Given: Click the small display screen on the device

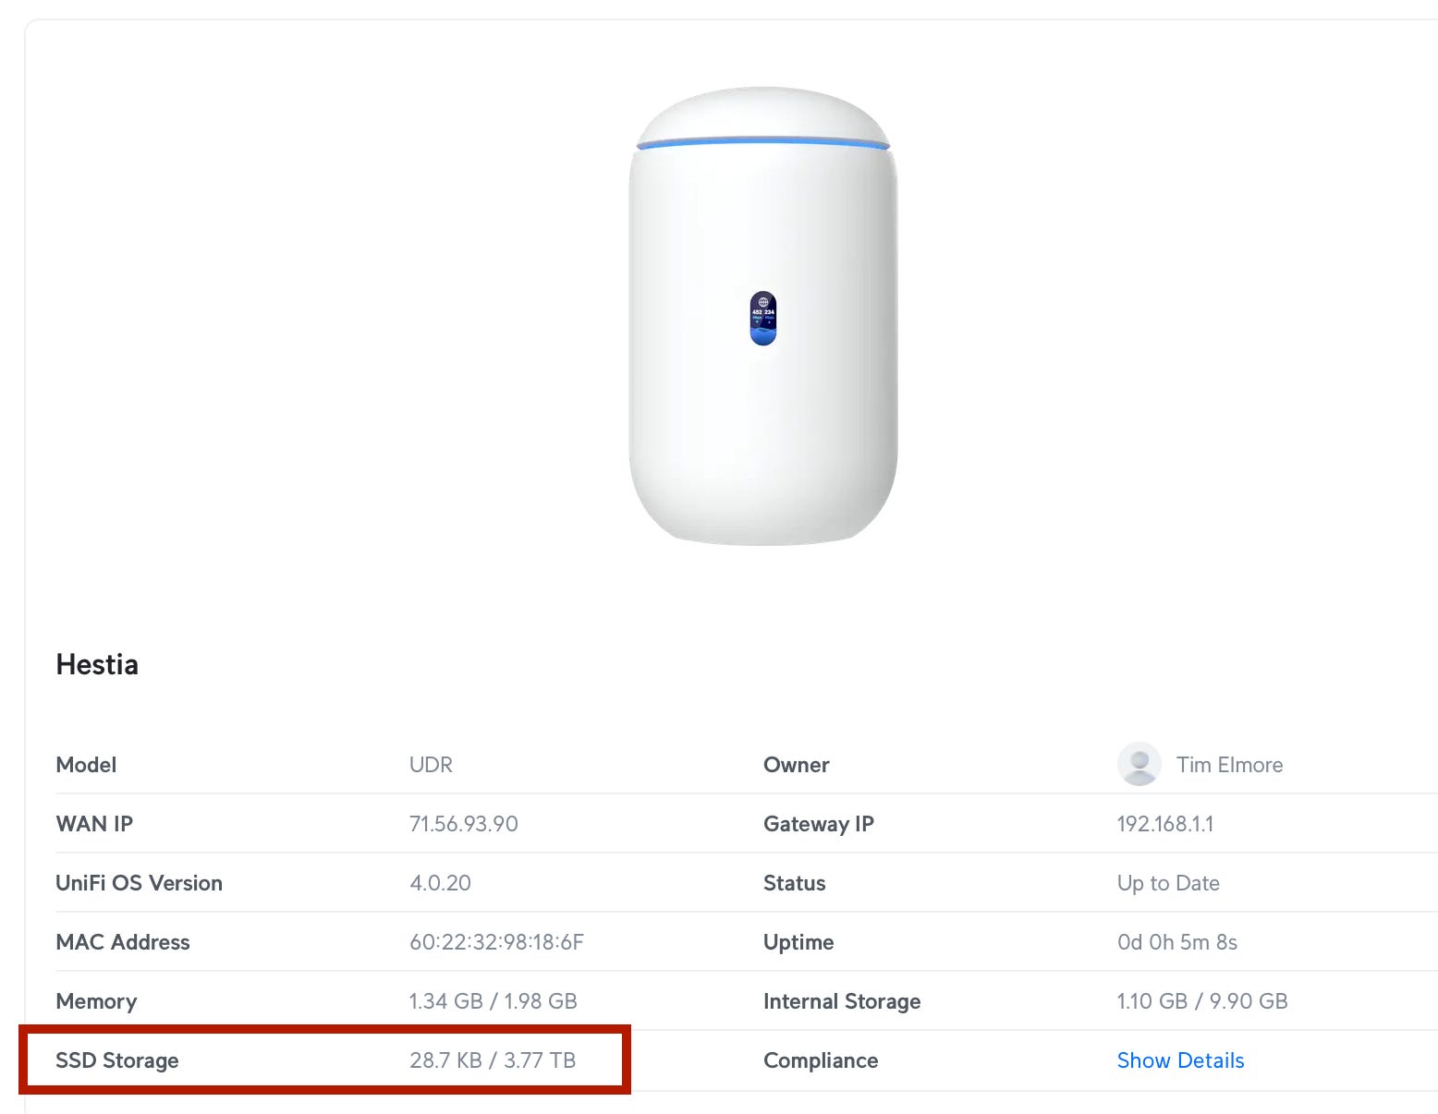Looking at the screenshot, I should pyautogui.click(x=762, y=319).
